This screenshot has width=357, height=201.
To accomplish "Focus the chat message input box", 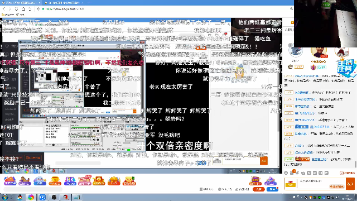I will point(321,184).
